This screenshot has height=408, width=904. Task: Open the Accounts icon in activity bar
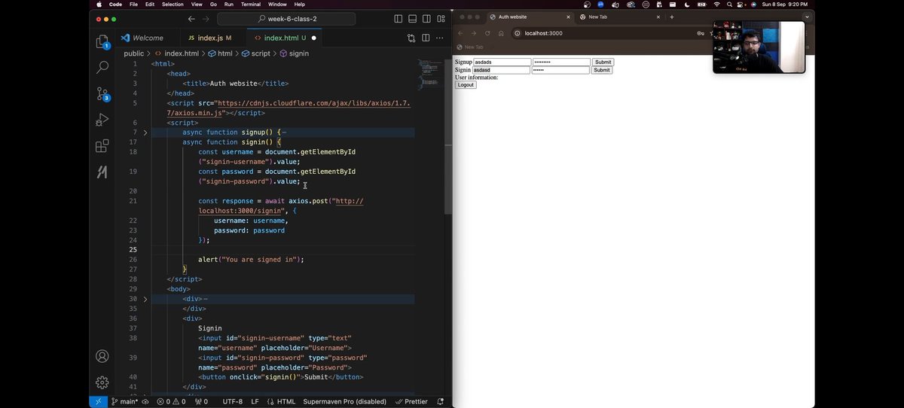[x=102, y=356]
